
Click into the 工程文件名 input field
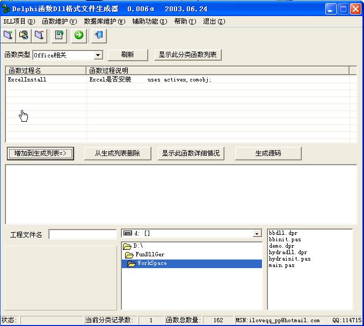83,234
